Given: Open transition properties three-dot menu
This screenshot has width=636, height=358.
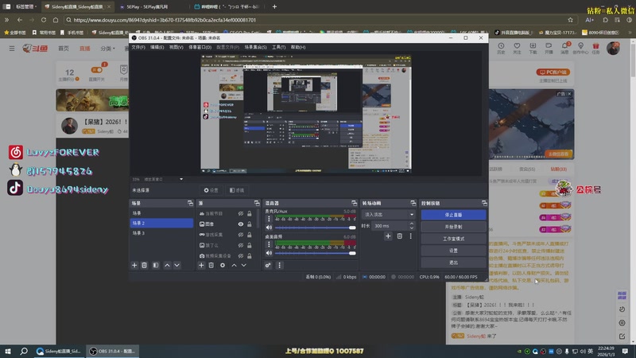Looking at the screenshot, I should tap(410, 235).
